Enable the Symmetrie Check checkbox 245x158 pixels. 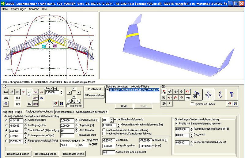(x=192, y=104)
